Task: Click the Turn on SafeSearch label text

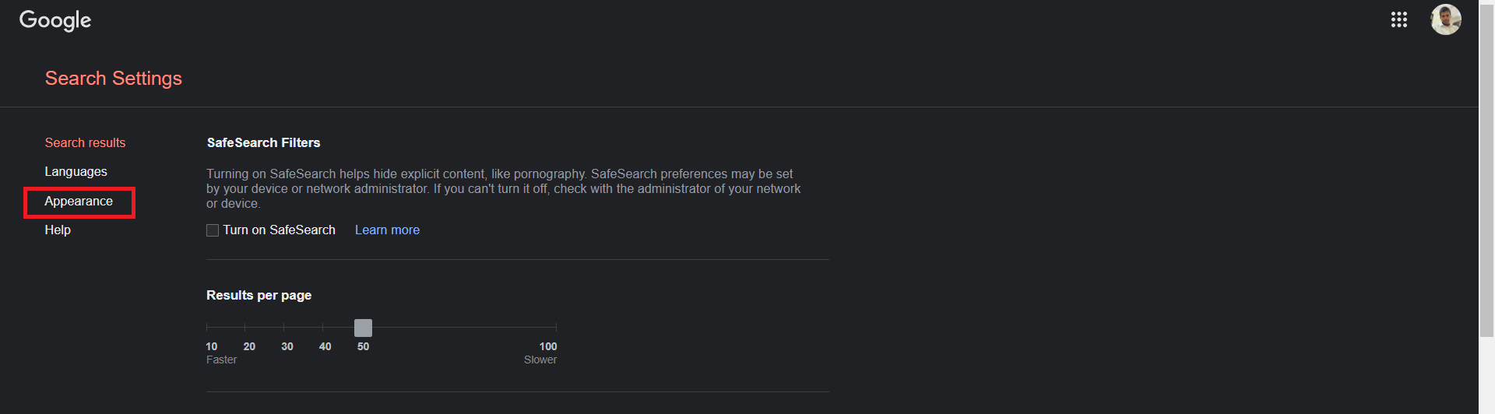Action: [x=279, y=230]
